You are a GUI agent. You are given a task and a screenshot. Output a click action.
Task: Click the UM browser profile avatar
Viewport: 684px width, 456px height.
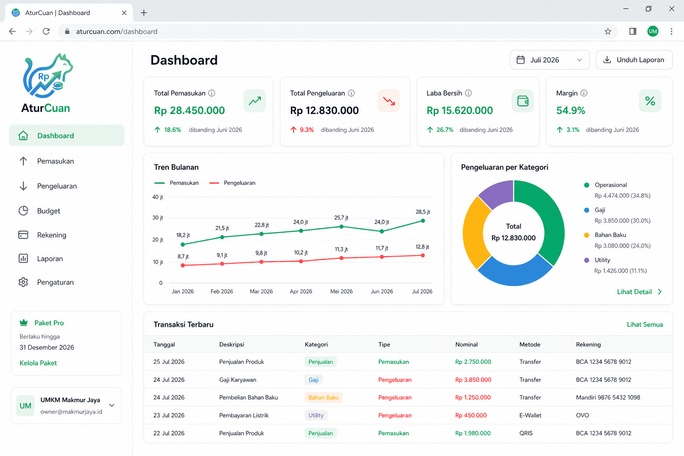click(x=653, y=31)
